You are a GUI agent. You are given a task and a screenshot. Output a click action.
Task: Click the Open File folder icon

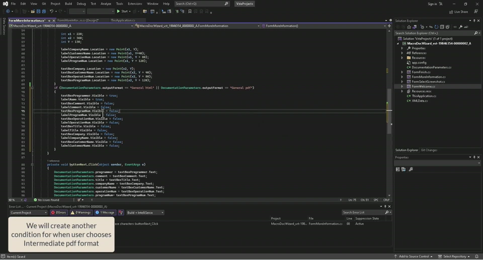coord(33,12)
